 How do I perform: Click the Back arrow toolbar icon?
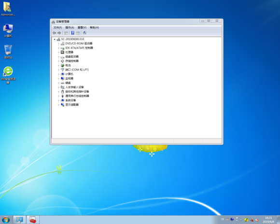click(55, 33)
